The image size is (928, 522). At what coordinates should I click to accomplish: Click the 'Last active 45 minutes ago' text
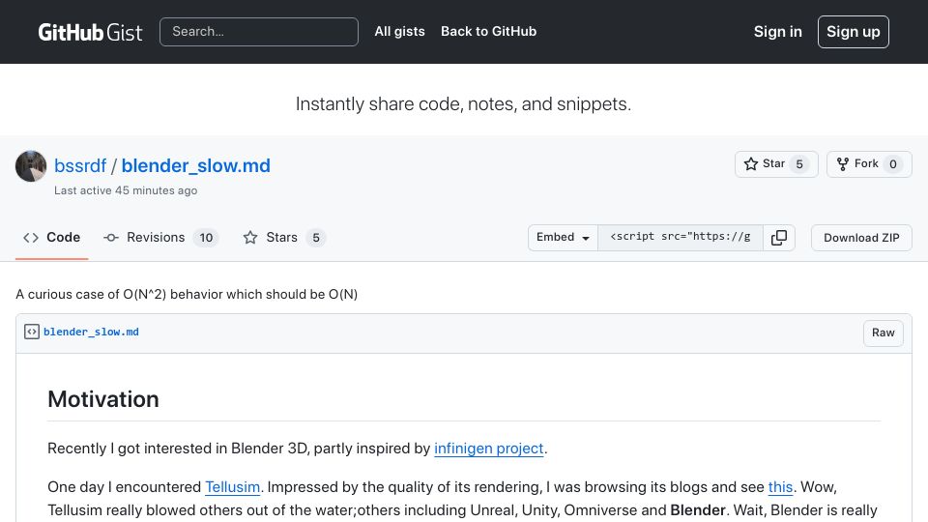coord(126,190)
